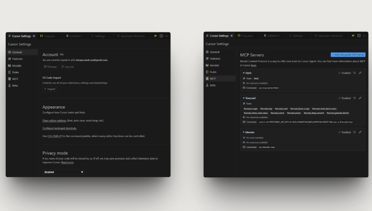This screenshot has height=211, width=372.
Task: Refresh the fetch server
Action: click(x=355, y=73)
